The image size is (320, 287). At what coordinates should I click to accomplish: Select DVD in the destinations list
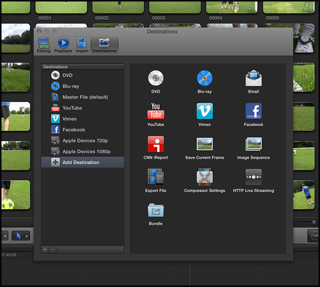click(83, 75)
